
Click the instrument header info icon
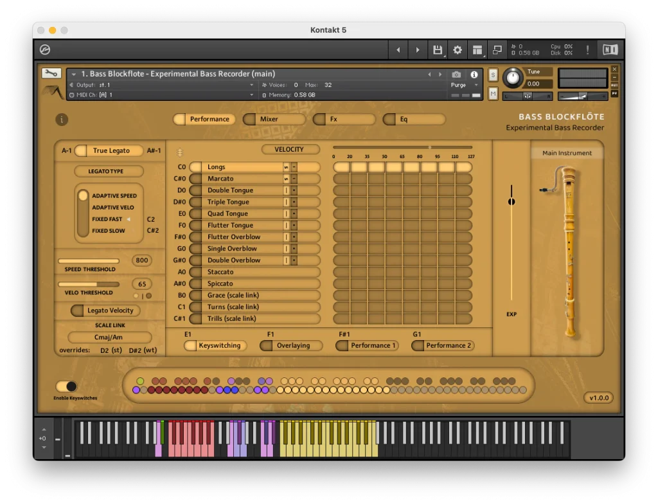coord(474,74)
